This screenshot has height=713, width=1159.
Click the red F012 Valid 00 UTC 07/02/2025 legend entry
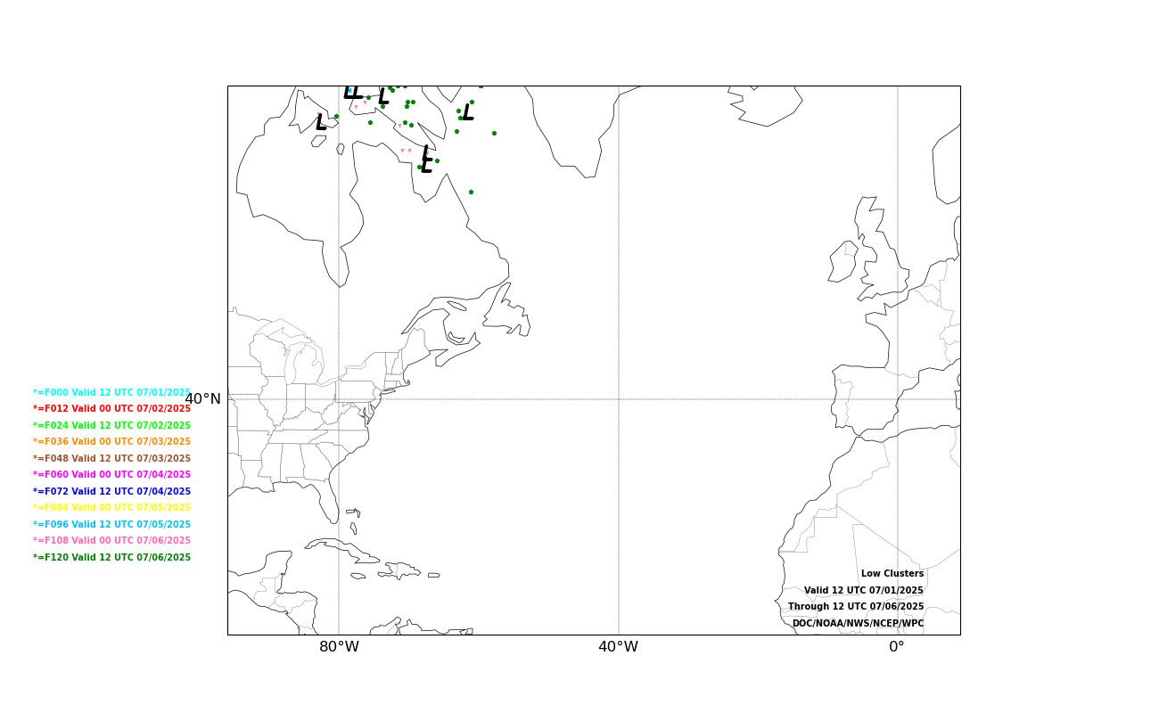tap(112, 409)
